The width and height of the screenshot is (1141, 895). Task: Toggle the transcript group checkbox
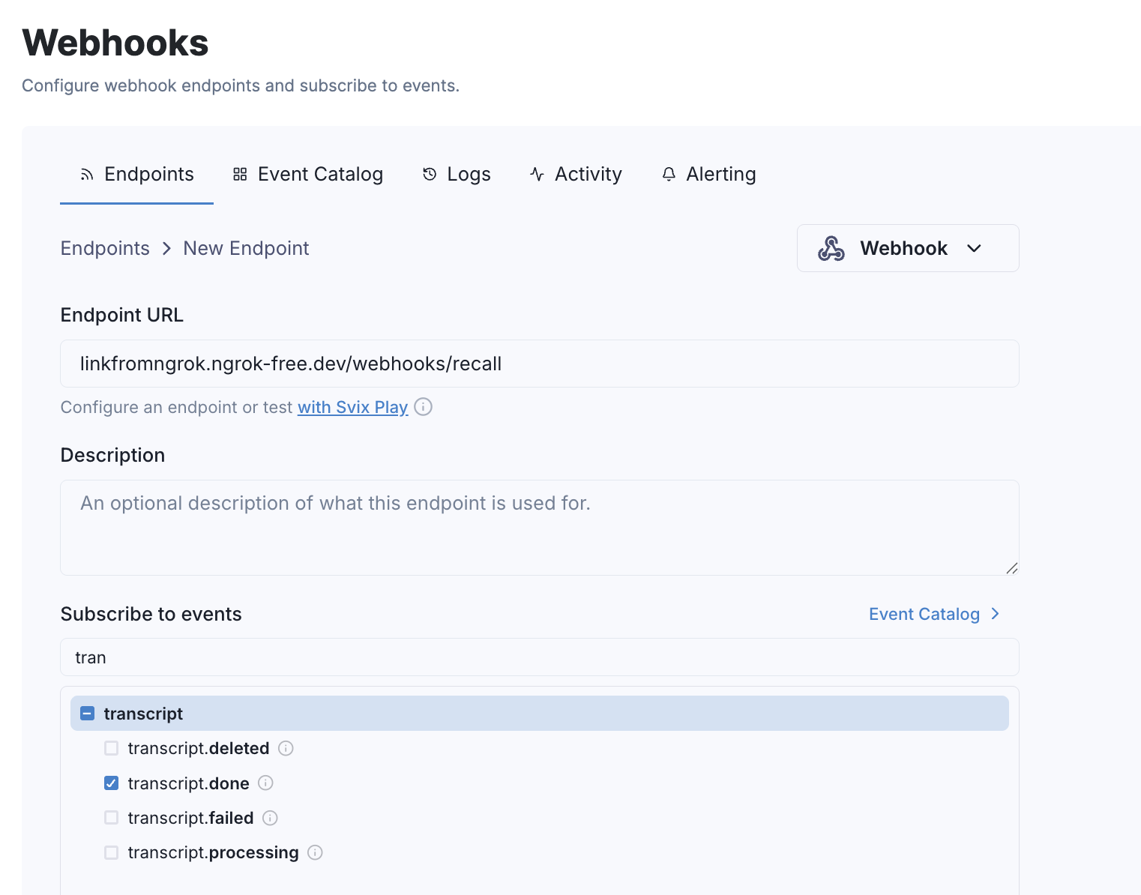88,714
